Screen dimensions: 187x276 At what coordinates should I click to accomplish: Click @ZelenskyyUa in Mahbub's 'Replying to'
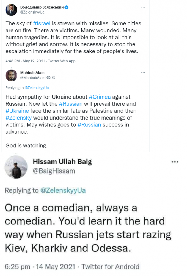[x=37, y=88]
